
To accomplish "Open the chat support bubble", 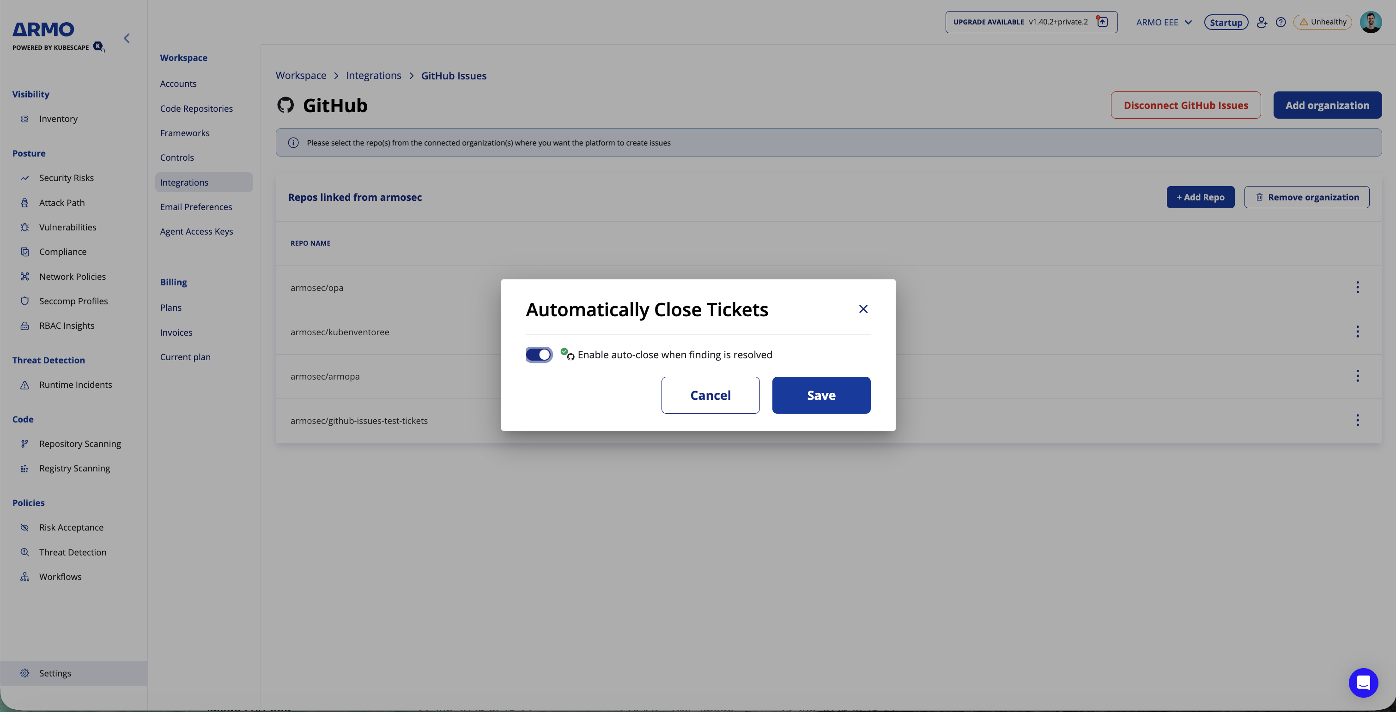I will coord(1364,683).
